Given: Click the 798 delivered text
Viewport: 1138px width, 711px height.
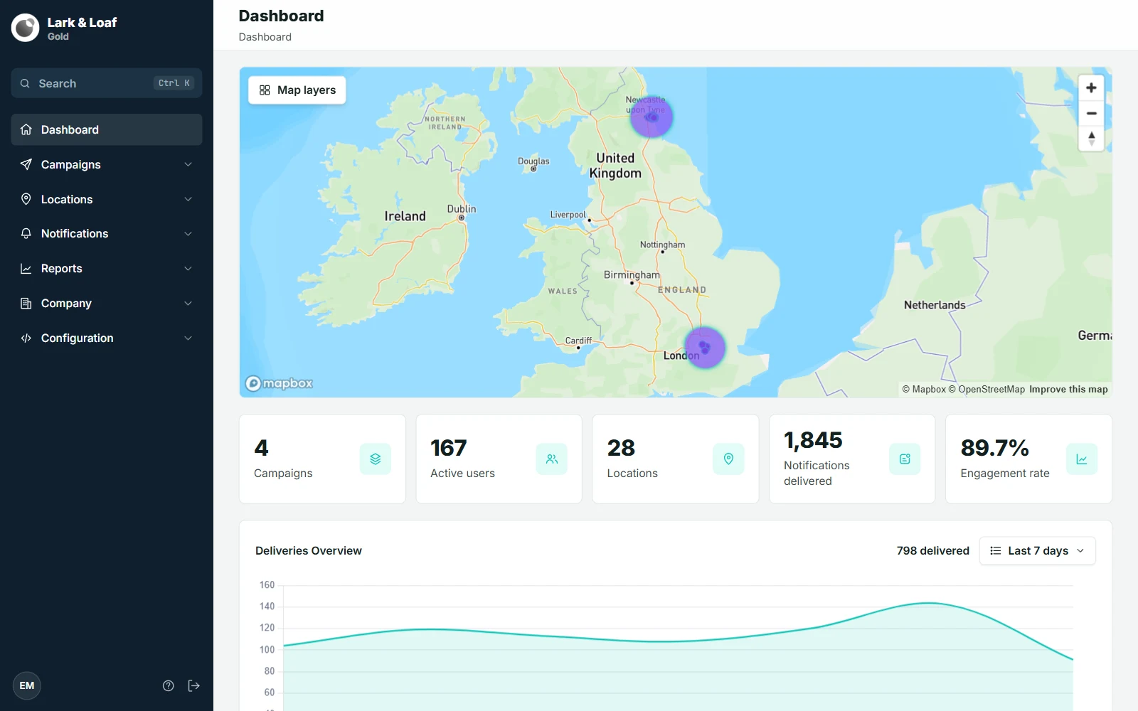Looking at the screenshot, I should [x=932, y=550].
